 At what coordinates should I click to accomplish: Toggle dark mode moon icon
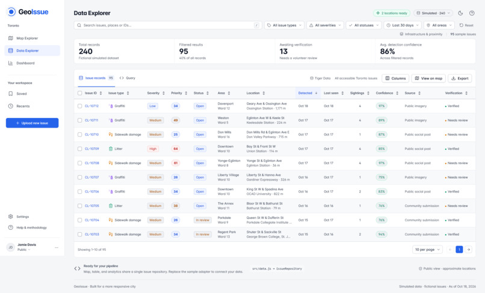[460, 13]
